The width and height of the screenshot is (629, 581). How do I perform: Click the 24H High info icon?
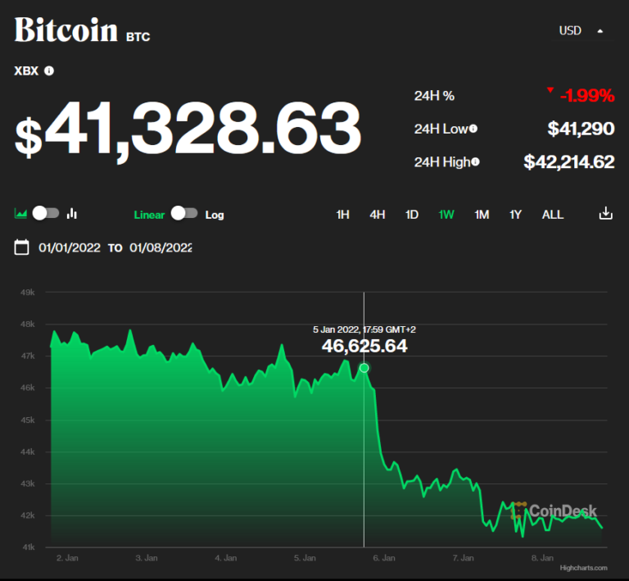click(x=475, y=162)
